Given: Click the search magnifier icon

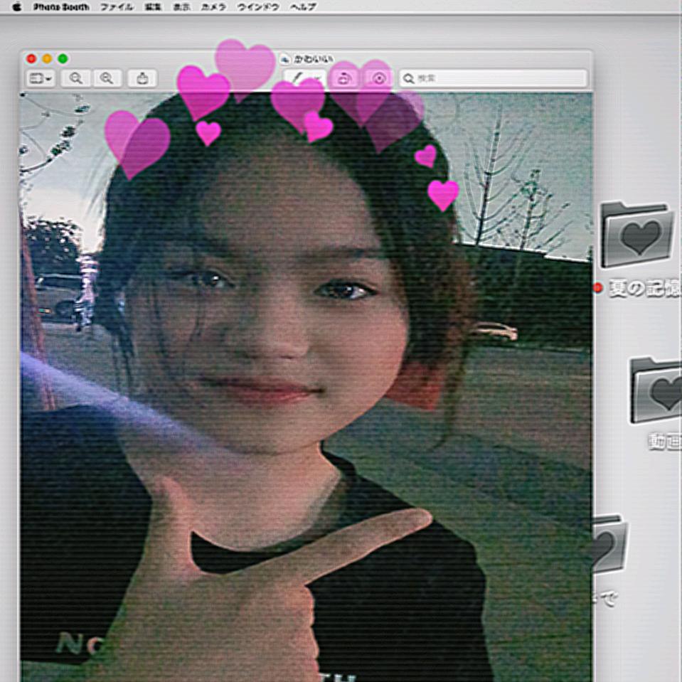Looking at the screenshot, I should click(408, 79).
